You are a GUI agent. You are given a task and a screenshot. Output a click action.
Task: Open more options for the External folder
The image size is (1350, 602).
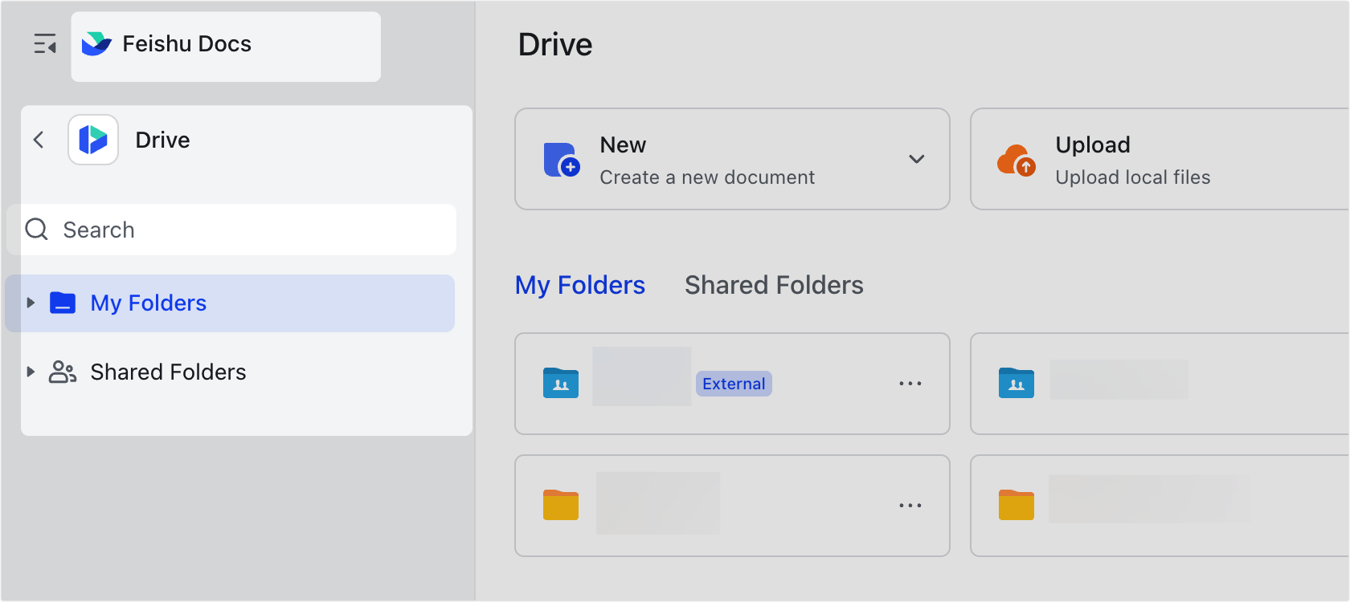pos(910,384)
